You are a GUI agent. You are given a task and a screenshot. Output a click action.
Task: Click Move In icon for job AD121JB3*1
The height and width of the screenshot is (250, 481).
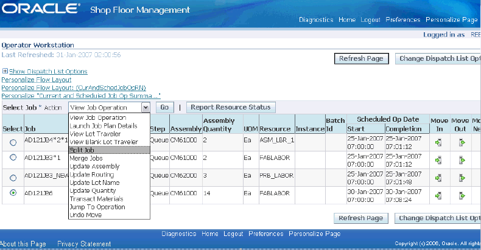(438, 160)
